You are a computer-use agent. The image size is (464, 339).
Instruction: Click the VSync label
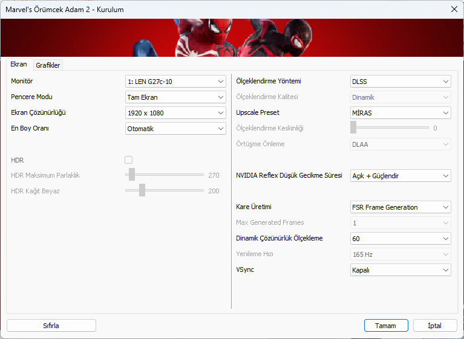click(245, 270)
